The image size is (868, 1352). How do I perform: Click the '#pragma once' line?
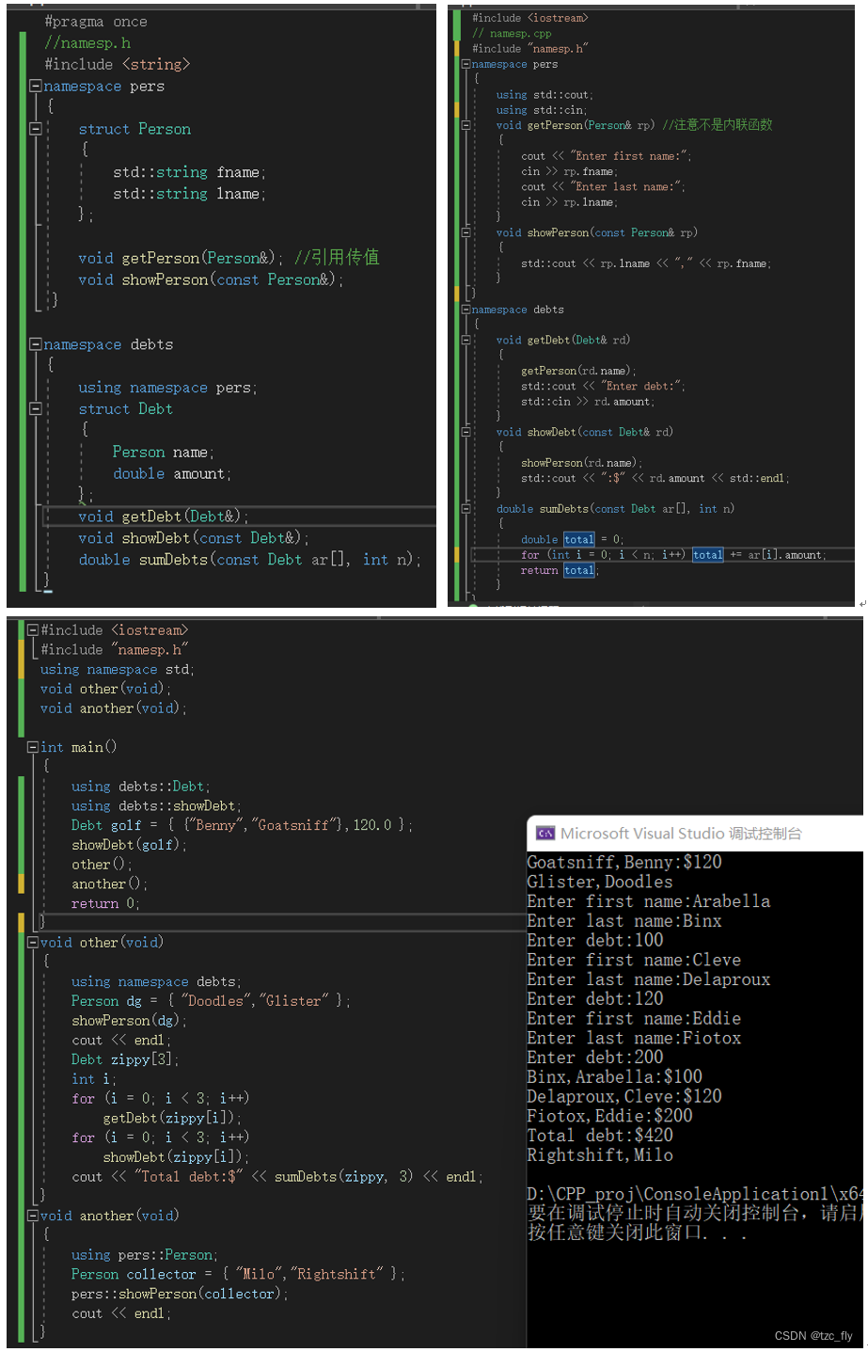click(x=96, y=22)
